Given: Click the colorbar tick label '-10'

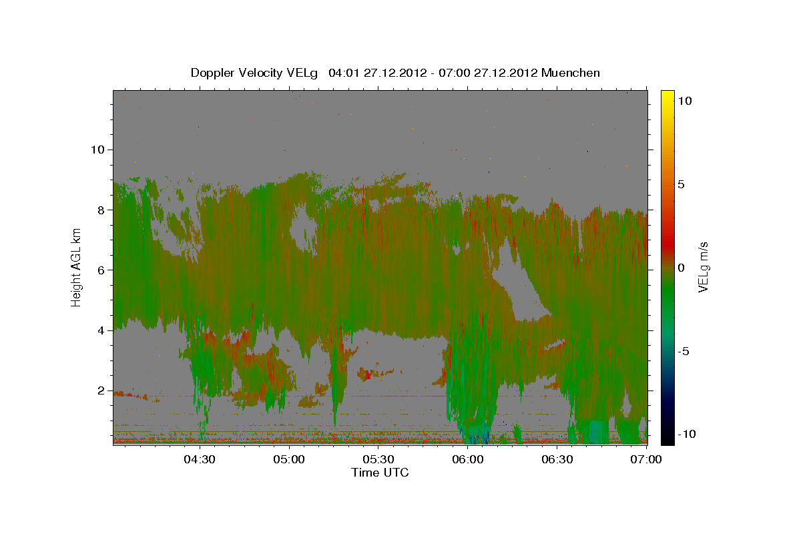Looking at the screenshot, I should [x=687, y=434].
